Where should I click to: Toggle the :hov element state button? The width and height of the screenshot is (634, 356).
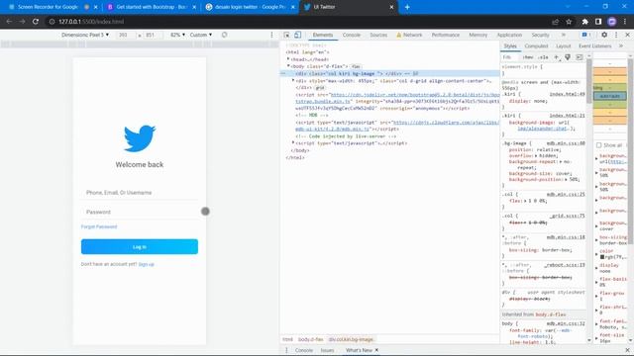click(x=528, y=57)
